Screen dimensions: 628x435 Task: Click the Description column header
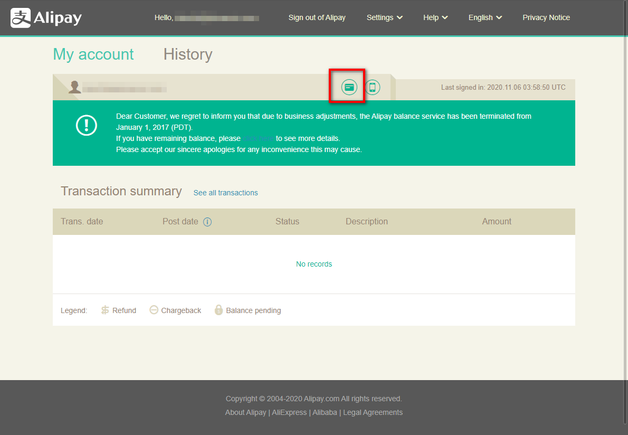click(x=366, y=222)
